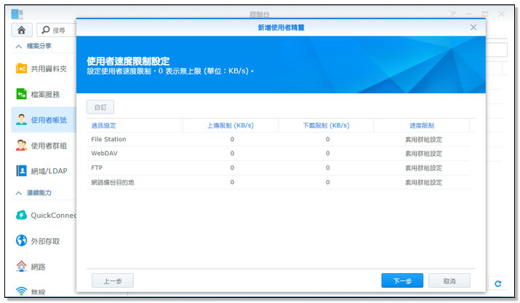Click 下一步 next button
This screenshot has height=303, width=520.
tap(401, 280)
